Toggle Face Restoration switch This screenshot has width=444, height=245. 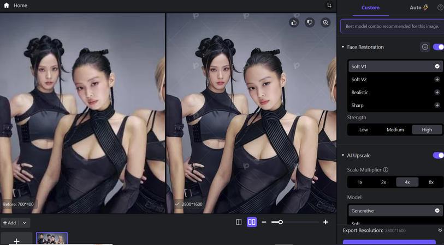pos(439,47)
